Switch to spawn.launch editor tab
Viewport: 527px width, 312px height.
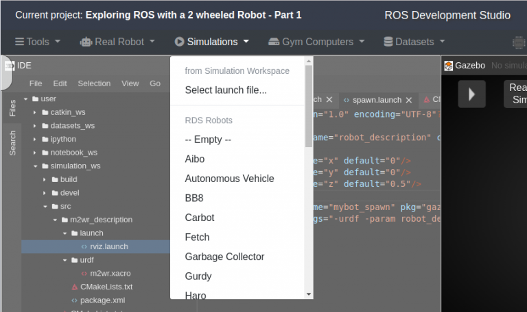coord(377,100)
